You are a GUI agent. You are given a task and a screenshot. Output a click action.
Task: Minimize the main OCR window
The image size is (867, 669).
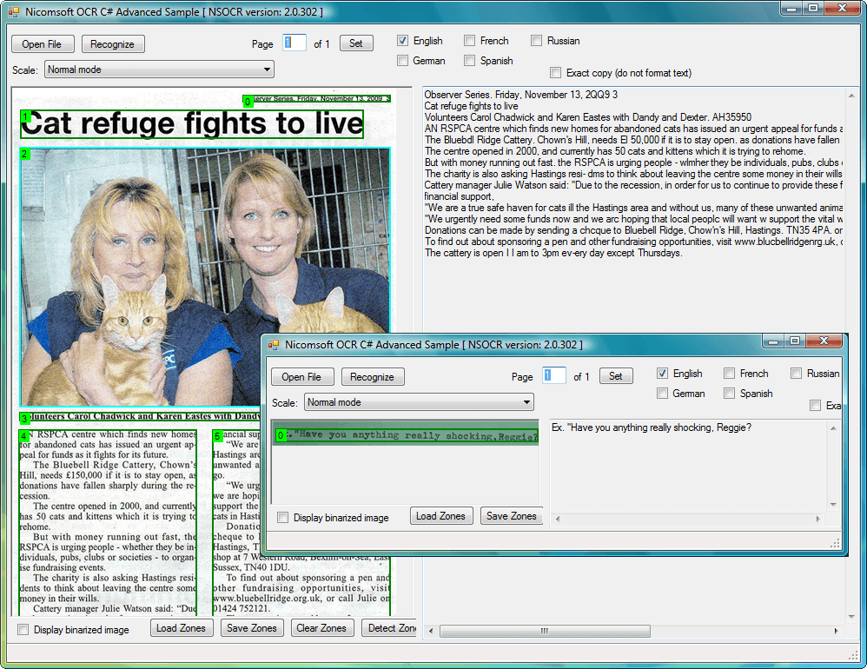(x=791, y=9)
